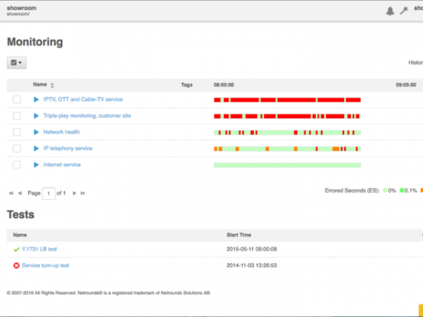Click the green passed checkmark icon for Y.1731 LB test
This screenshot has width=423, height=317.
(17, 249)
